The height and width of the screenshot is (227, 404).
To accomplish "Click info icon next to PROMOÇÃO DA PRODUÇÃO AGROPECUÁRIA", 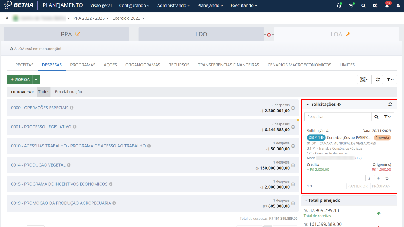I will 114,203.
